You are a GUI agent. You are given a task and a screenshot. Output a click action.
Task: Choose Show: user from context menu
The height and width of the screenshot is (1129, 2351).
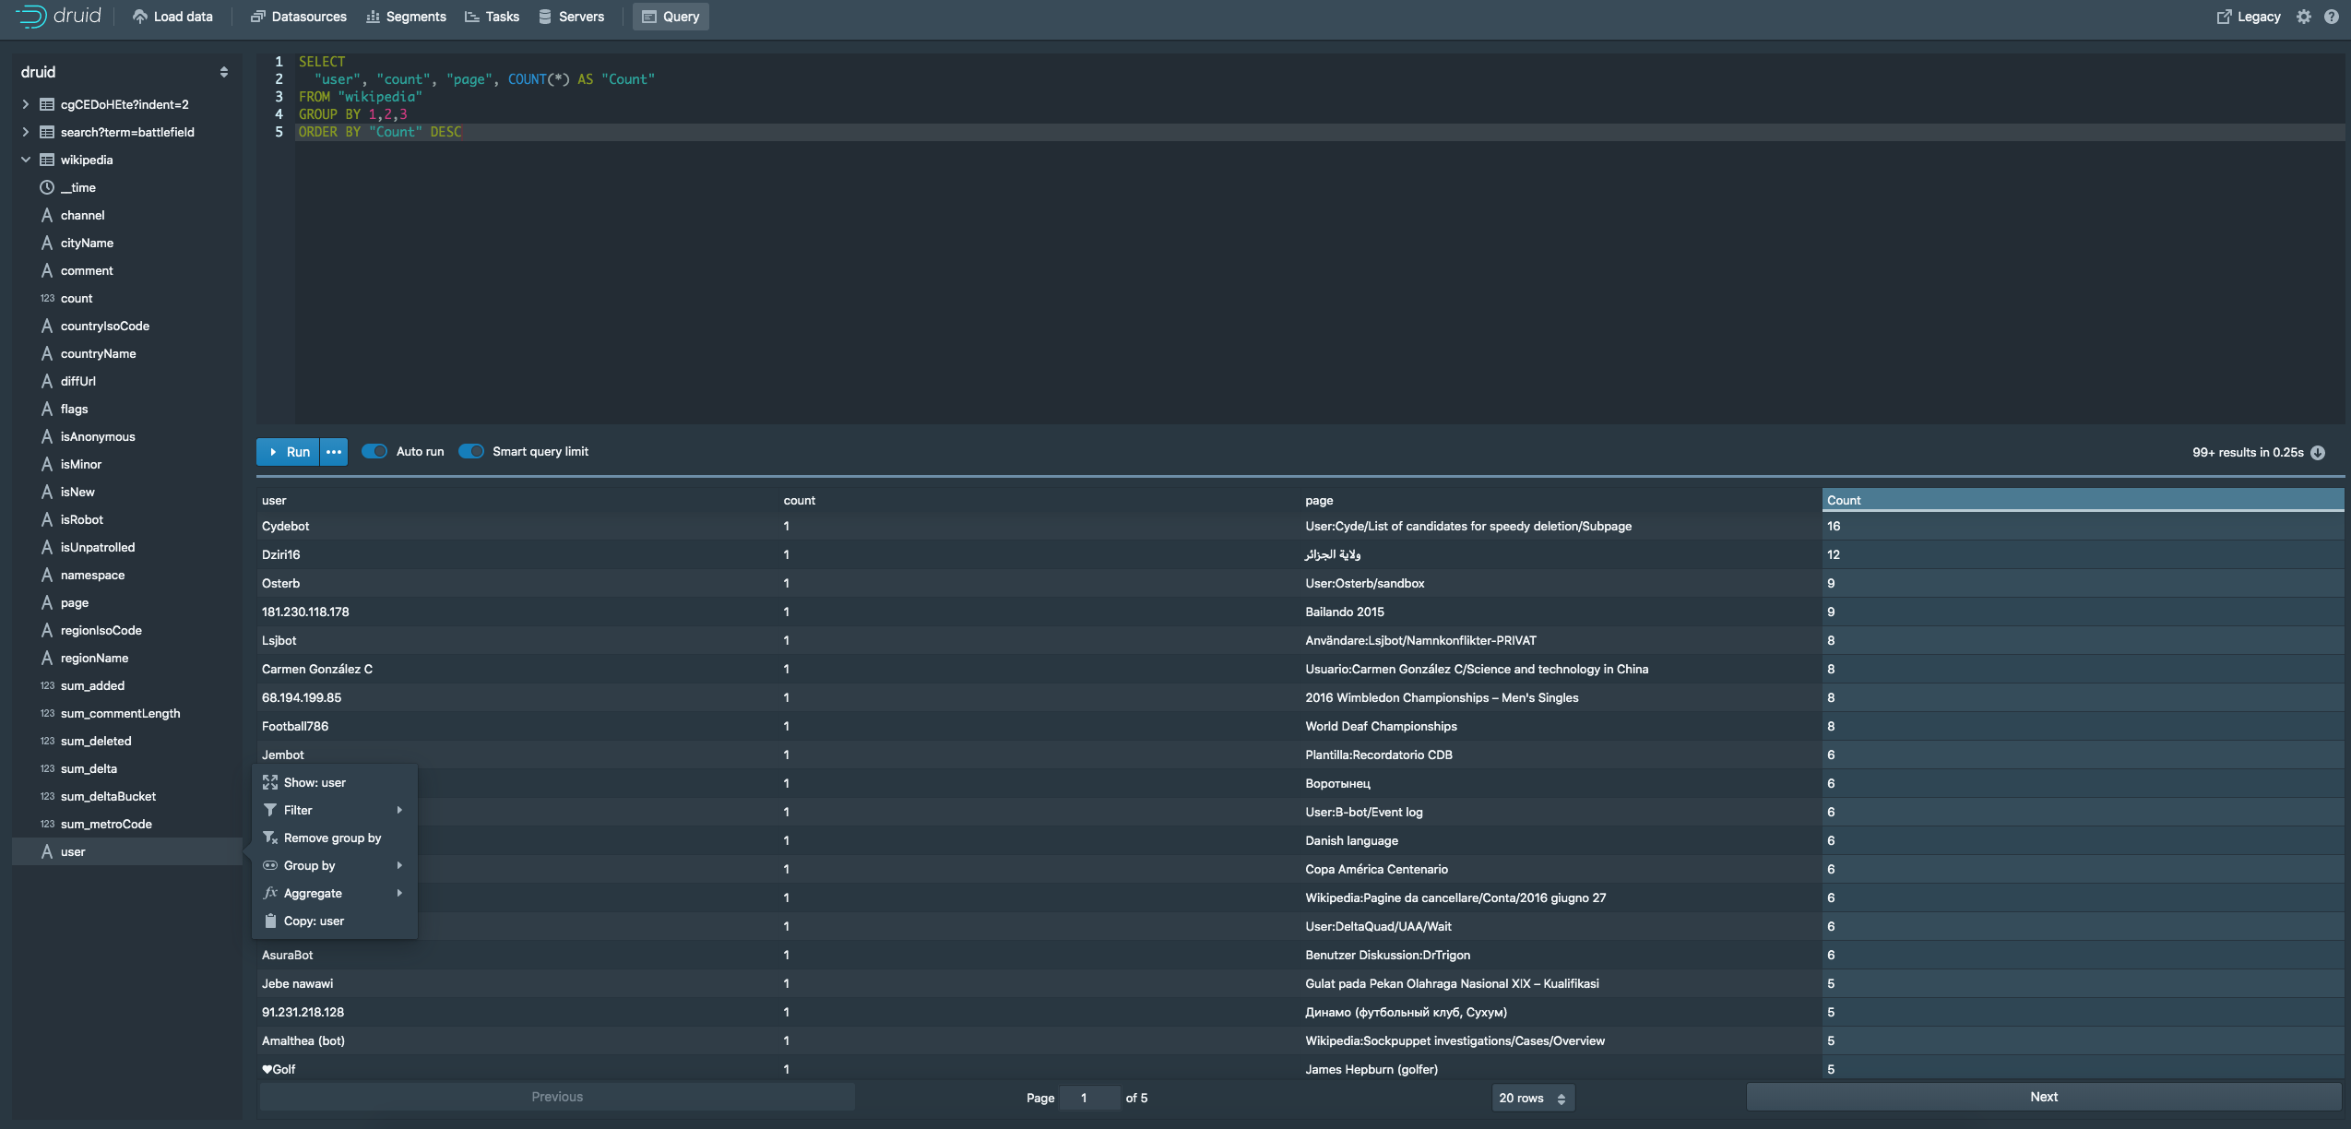pyautogui.click(x=335, y=782)
